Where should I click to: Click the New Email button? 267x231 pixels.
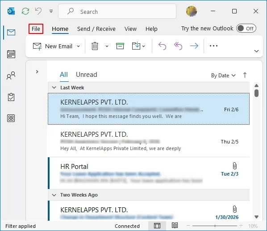[x=53, y=46]
